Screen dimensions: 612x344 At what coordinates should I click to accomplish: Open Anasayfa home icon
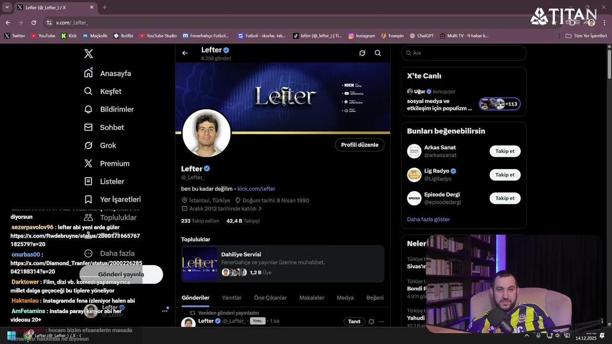click(88, 73)
